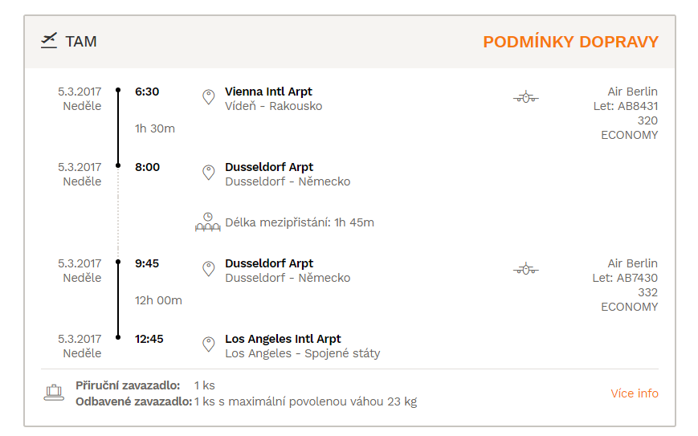
Task: Click the TAM section heading
Action: 81,42
